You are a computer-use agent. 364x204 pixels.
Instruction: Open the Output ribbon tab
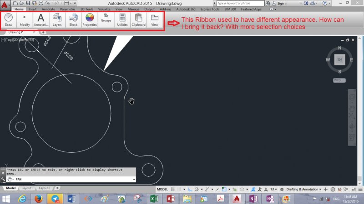pos(149,9)
